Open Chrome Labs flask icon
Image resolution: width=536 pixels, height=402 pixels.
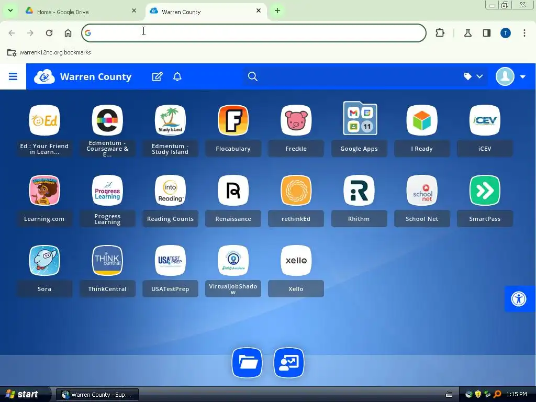(x=467, y=33)
